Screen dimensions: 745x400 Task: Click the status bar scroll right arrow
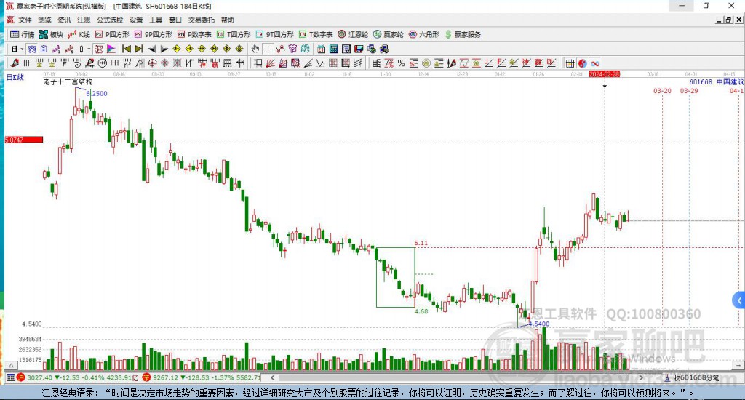coord(641,377)
